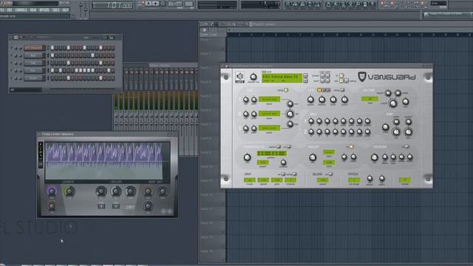Turn the large filter cutoff knob
473x266 pixels.
point(392,103)
